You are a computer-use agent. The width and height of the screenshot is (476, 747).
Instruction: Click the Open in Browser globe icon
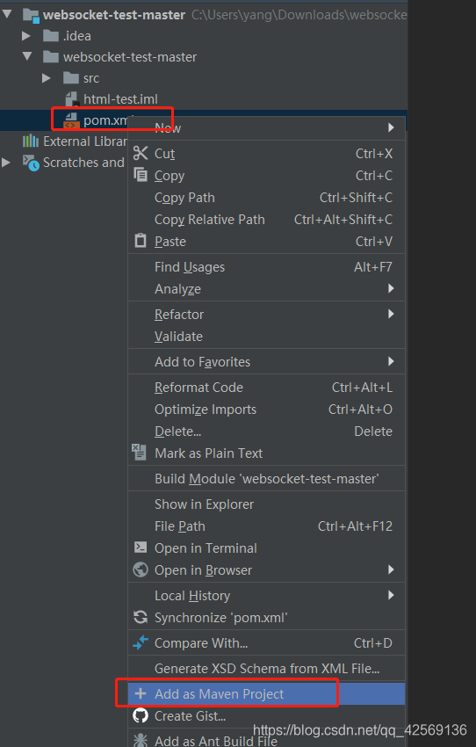pos(141,569)
